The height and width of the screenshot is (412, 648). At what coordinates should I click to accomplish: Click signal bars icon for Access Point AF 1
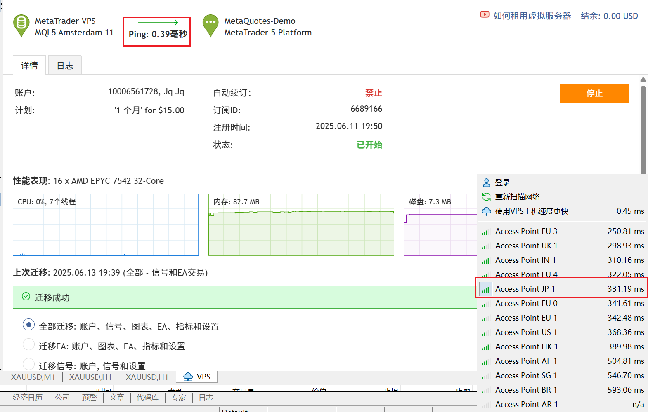(x=486, y=361)
